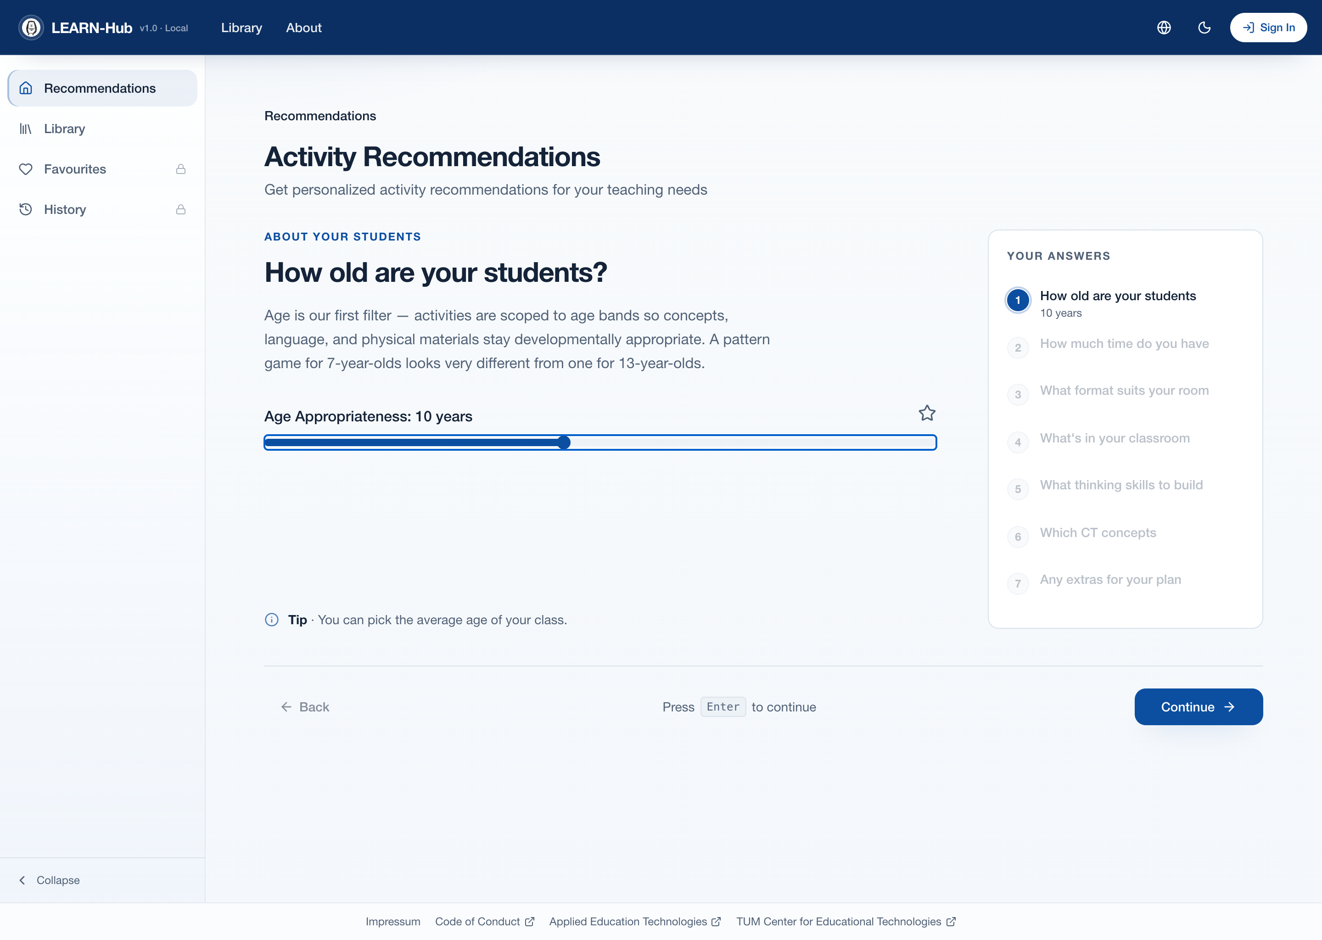1322x940 pixels.
Task: Open the language globe menu
Action: pyautogui.click(x=1164, y=28)
